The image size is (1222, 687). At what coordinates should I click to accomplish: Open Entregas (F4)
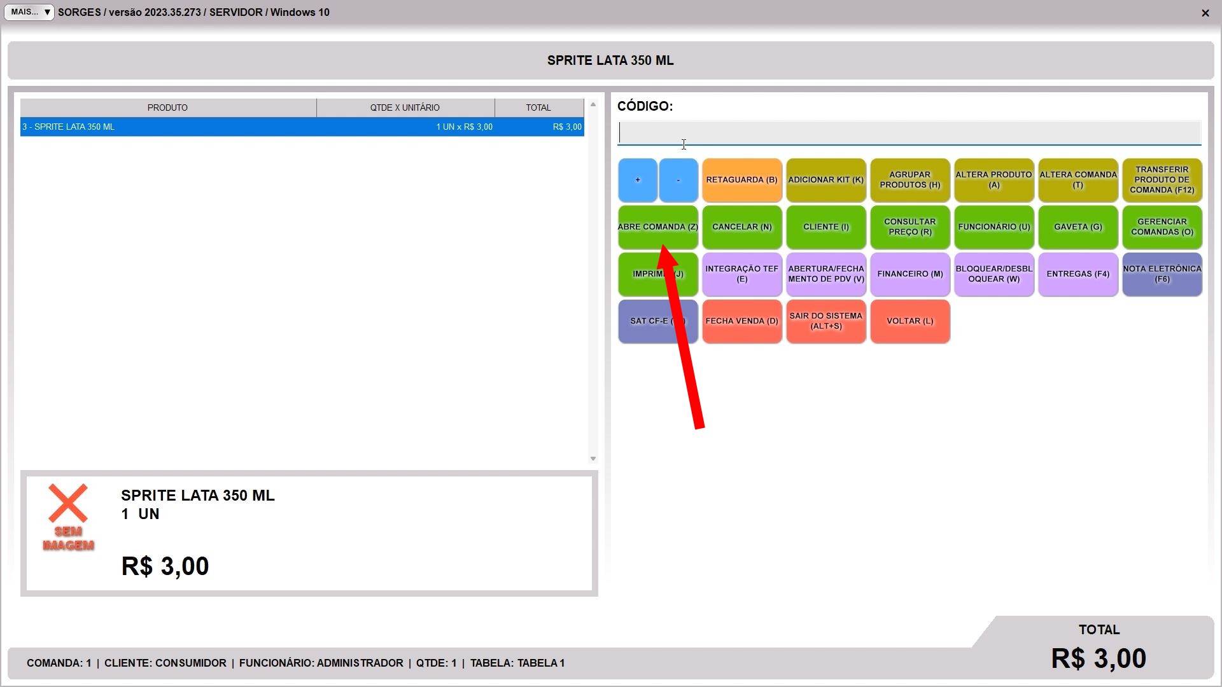(x=1078, y=274)
